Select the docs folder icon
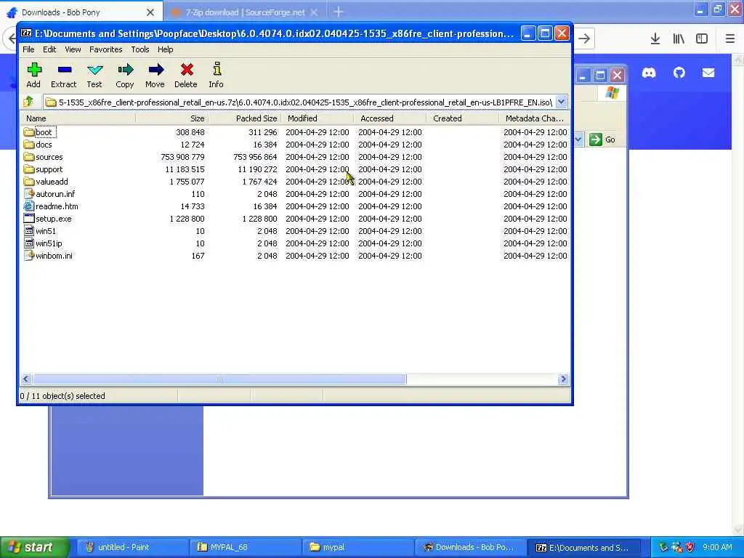The image size is (744, 558). pyautogui.click(x=29, y=145)
